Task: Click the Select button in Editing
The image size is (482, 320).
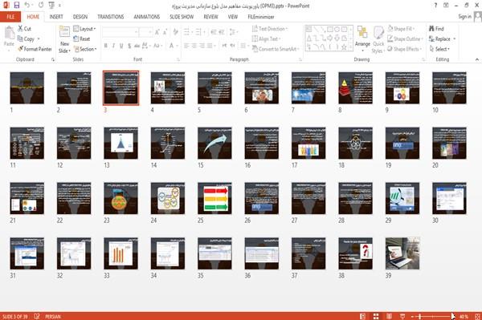Action: tap(439, 49)
